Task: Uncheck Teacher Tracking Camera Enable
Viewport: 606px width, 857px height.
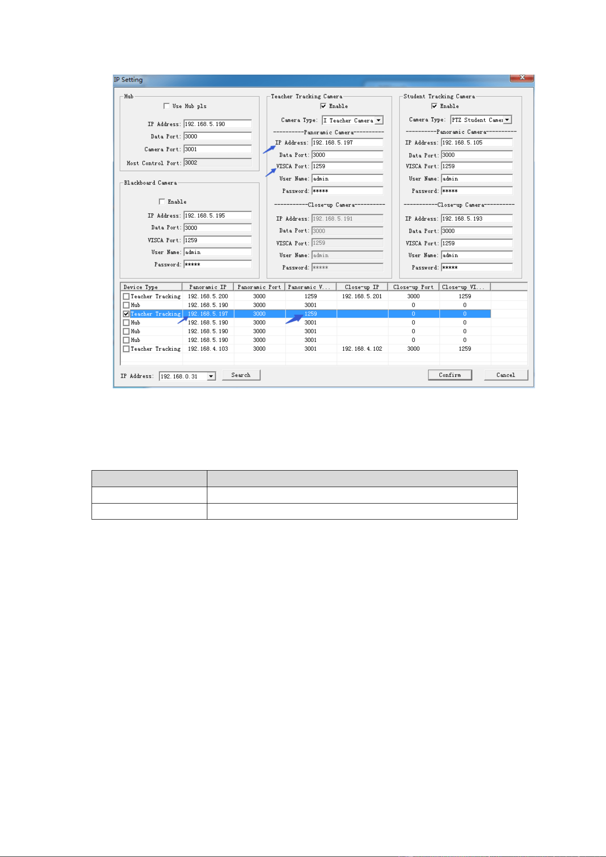Action: (323, 106)
